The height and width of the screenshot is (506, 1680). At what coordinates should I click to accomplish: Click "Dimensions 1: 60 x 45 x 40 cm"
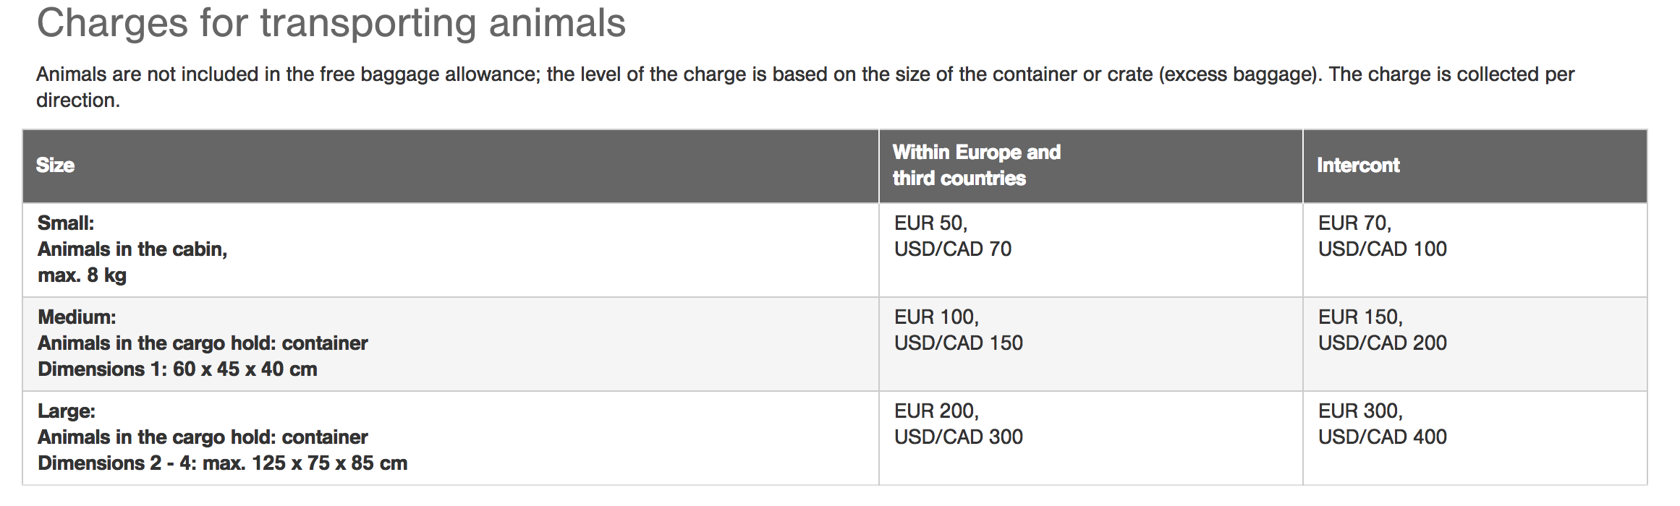(x=177, y=369)
